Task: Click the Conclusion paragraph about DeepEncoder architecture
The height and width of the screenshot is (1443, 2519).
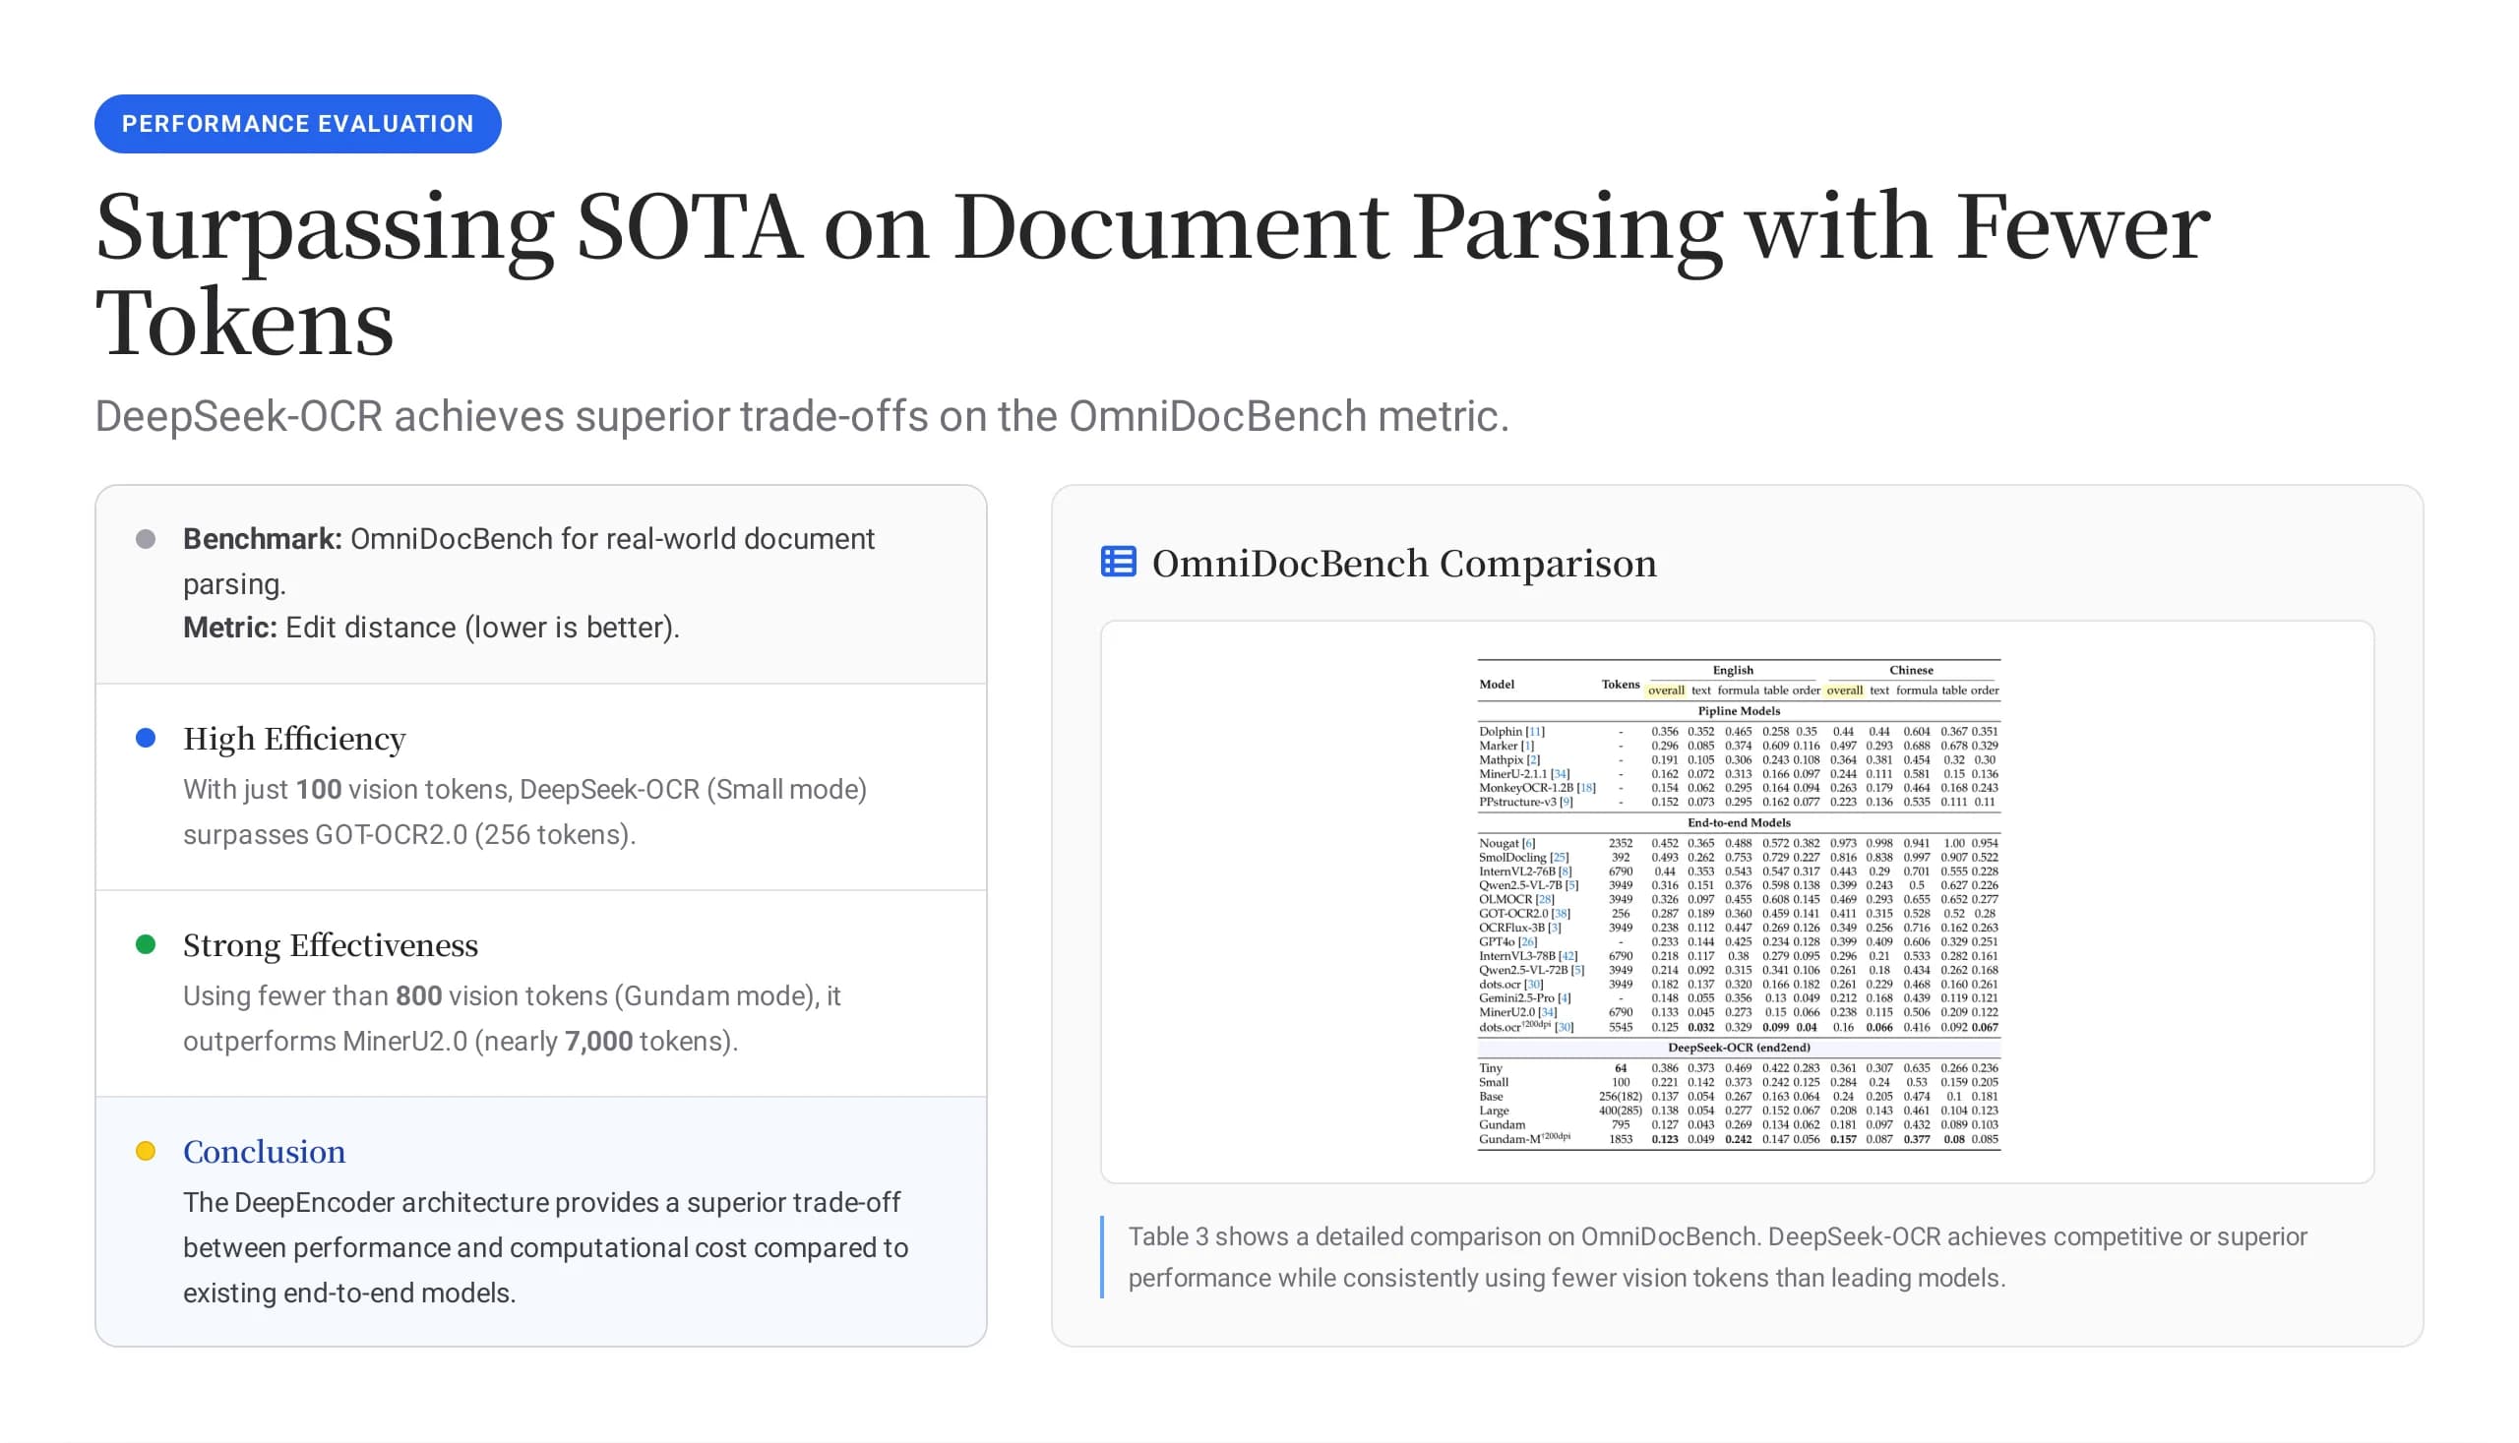Action: point(545,1248)
